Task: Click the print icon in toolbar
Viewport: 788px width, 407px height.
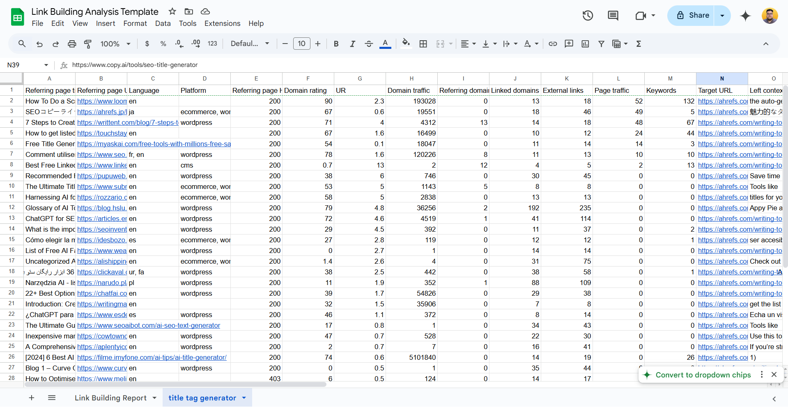Action: (x=72, y=44)
